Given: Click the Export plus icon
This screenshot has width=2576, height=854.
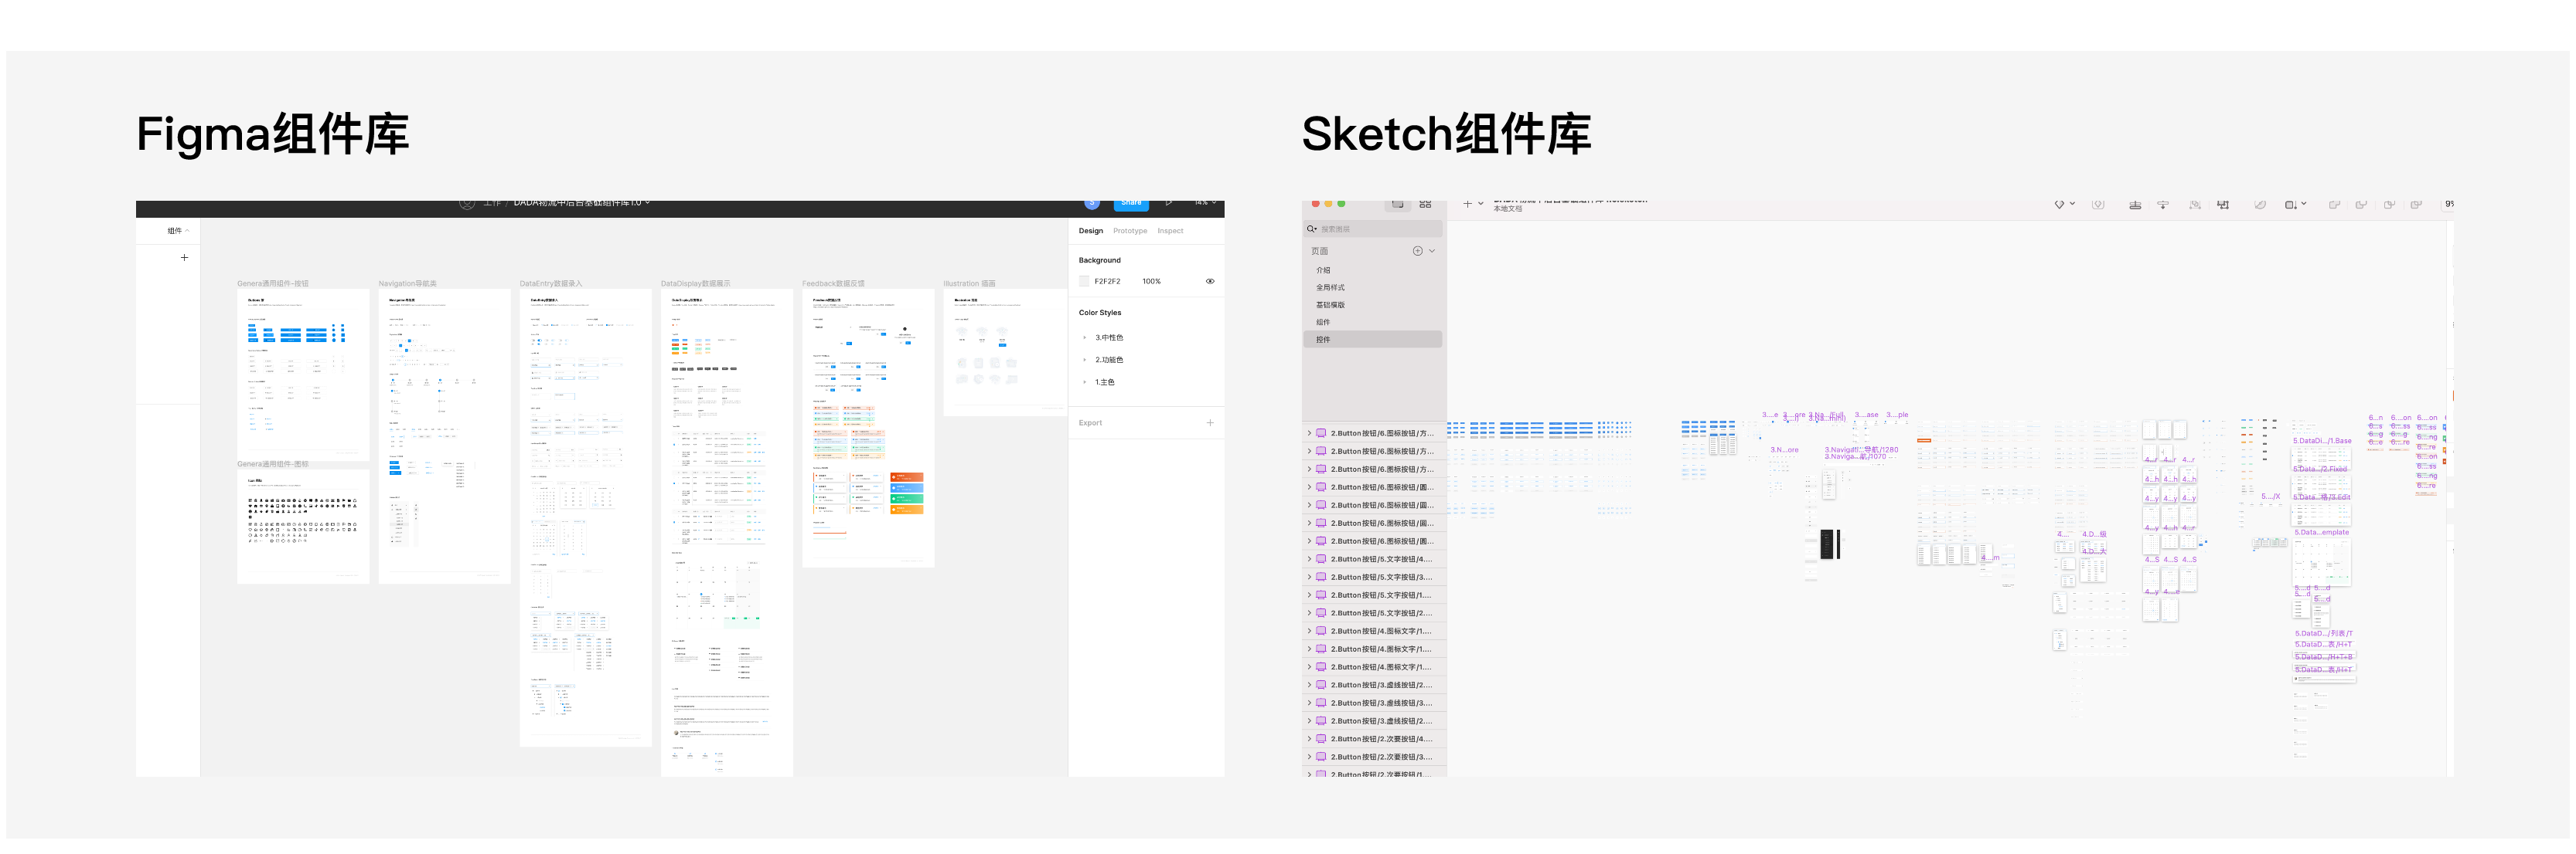Looking at the screenshot, I should click(x=1209, y=422).
